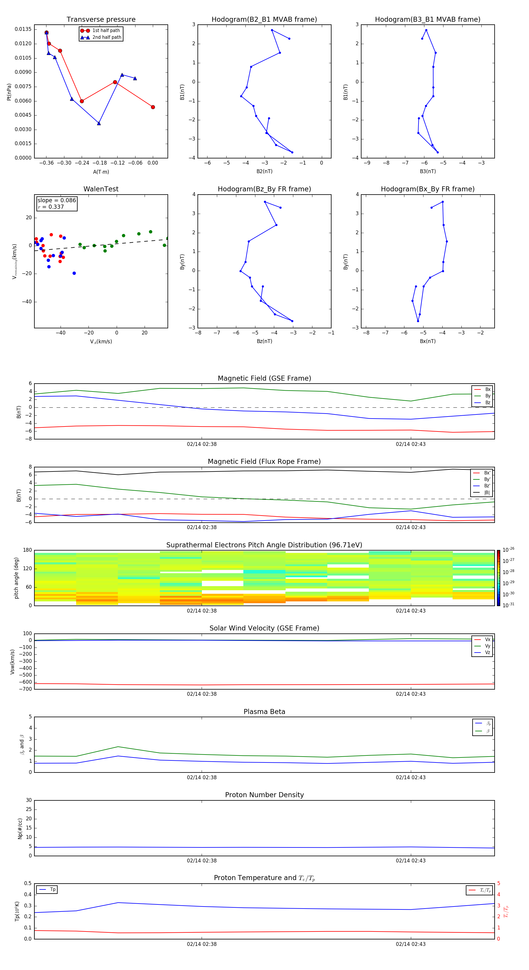529x970 pixels.
Task: Click 02/14 02:43 tick label under Proton Number Density
Action: (x=410, y=860)
